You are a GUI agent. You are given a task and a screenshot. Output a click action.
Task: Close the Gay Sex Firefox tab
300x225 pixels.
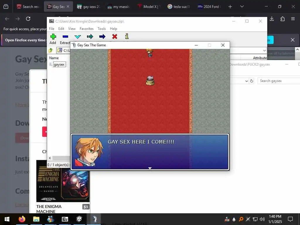[68, 6]
